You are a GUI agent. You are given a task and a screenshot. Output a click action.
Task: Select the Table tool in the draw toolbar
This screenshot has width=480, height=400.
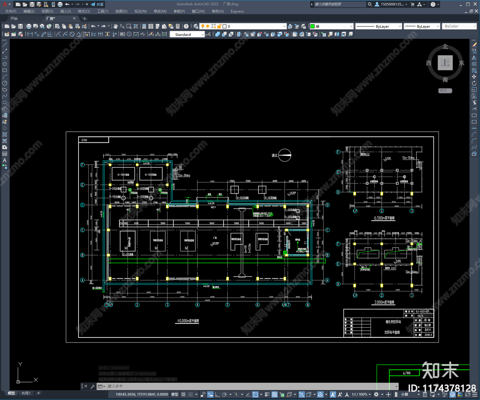click(x=4, y=154)
